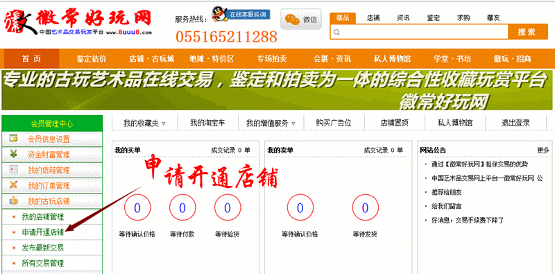Image resolution: width=555 pixels, height=274 pixels.
Task: Click the site logo 徽常好玩网
Action: point(78,22)
